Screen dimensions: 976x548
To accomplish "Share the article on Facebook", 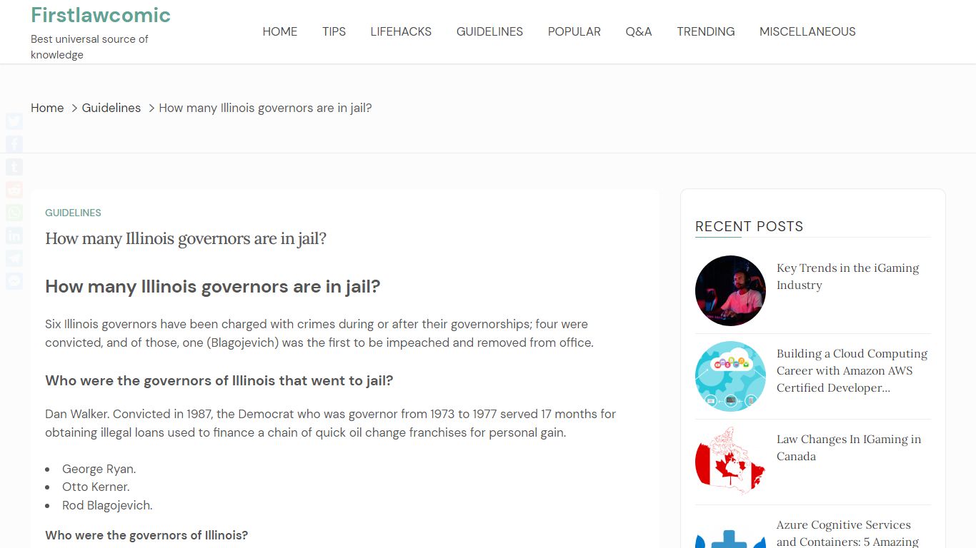I will pyautogui.click(x=14, y=144).
